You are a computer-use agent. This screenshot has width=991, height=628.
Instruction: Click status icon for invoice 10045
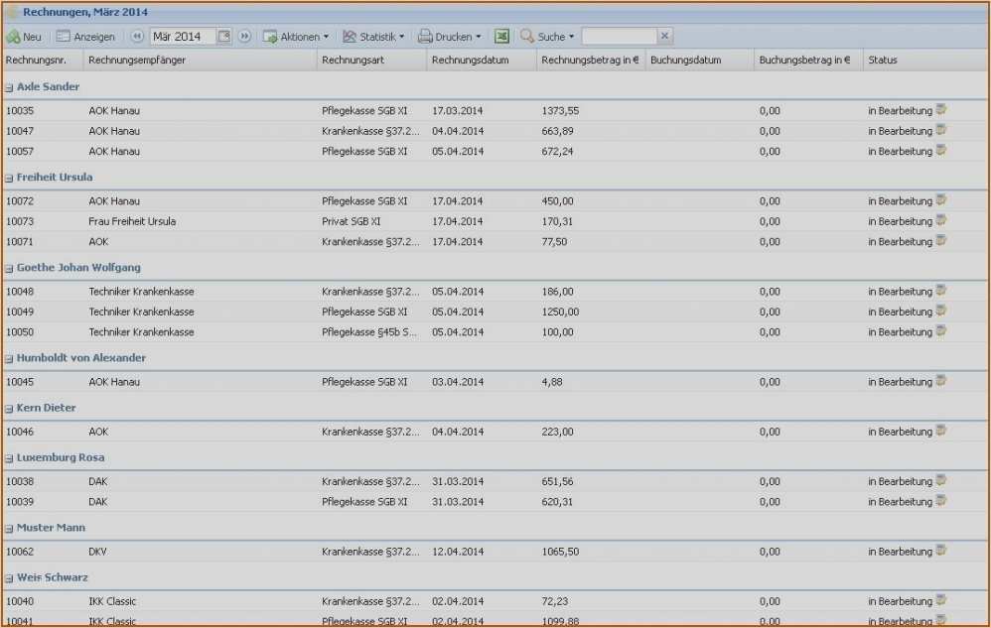pyautogui.click(x=941, y=381)
